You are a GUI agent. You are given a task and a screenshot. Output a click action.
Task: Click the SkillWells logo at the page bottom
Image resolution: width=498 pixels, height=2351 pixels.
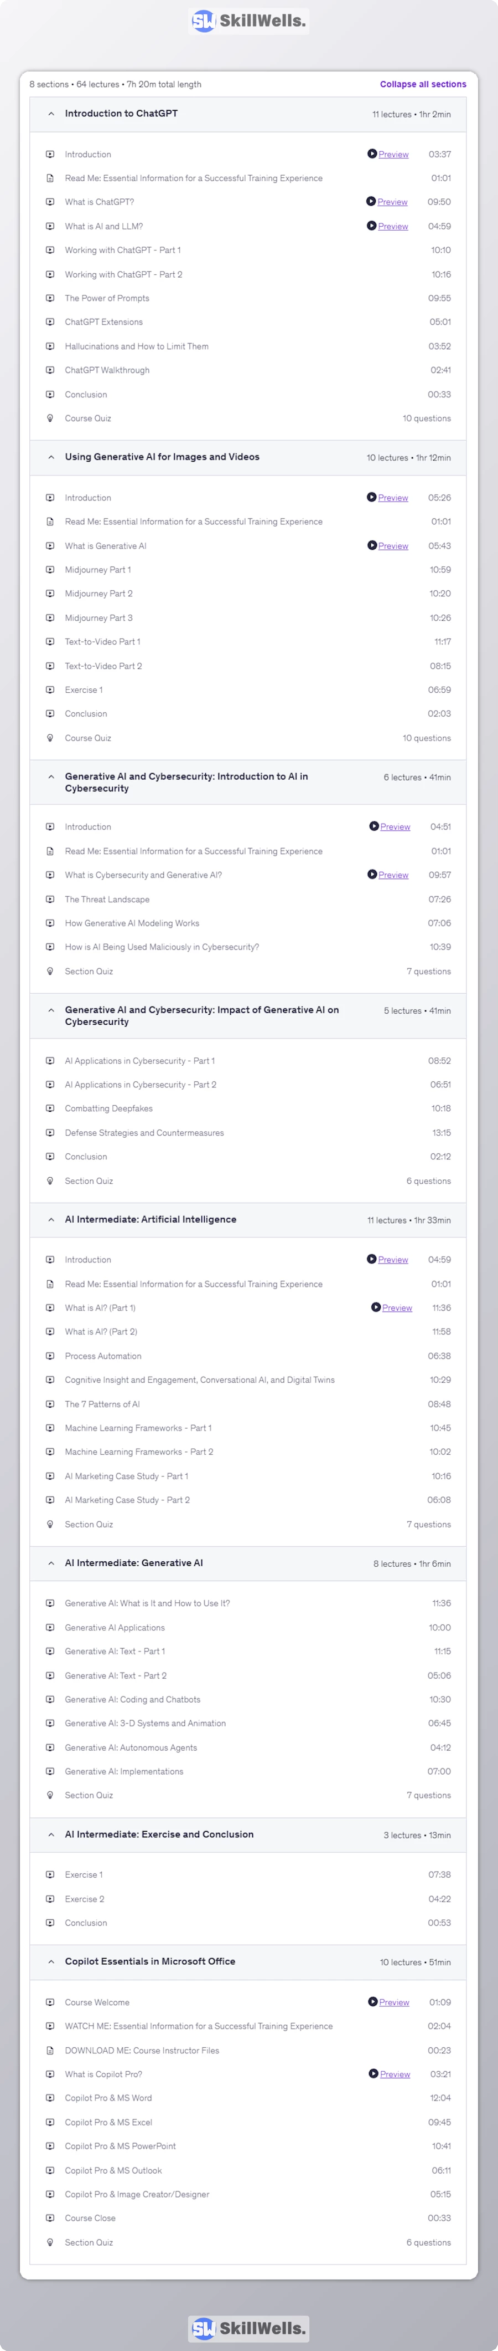point(248,2328)
